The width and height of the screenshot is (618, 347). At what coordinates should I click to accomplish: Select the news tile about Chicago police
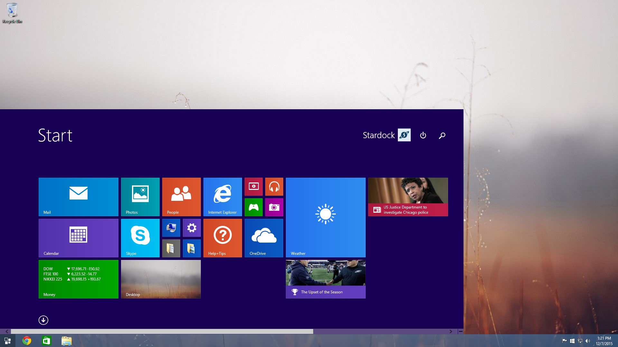pyautogui.click(x=408, y=197)
